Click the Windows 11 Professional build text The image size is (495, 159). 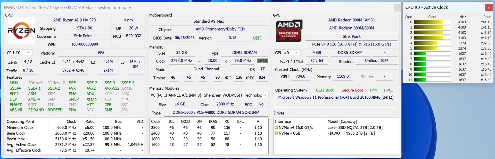(336, 98)
